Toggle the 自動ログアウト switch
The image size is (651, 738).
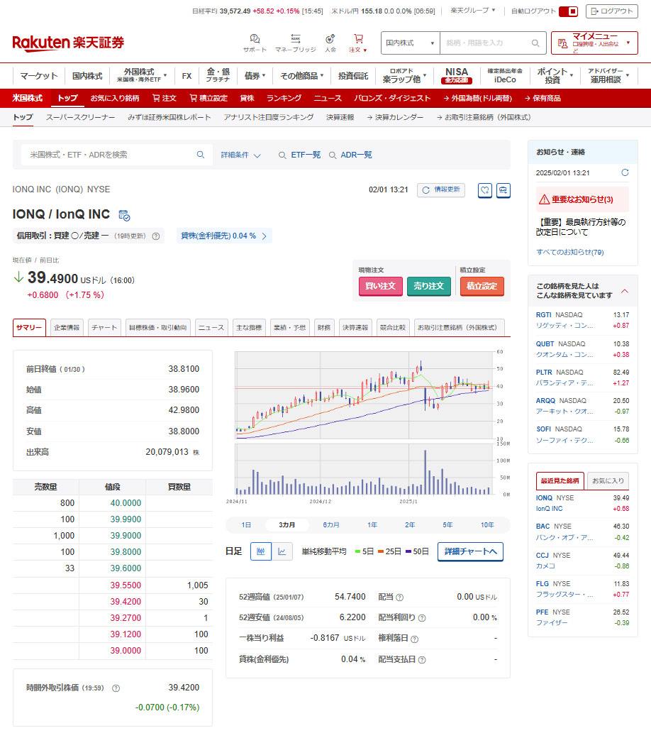pyautogui.click(x=569, y=11)
